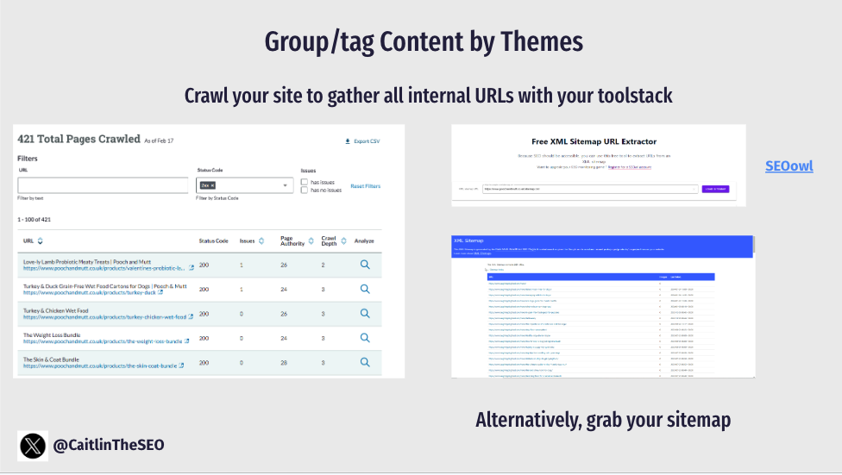The height and width of the screenshot is (475, 842).
Task: Click the URL column sort icon
Action: tap(41, 241)
